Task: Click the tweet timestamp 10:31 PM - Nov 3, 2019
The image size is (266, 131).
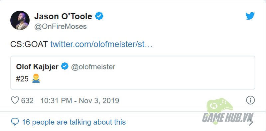Action: tap(80, 100)
